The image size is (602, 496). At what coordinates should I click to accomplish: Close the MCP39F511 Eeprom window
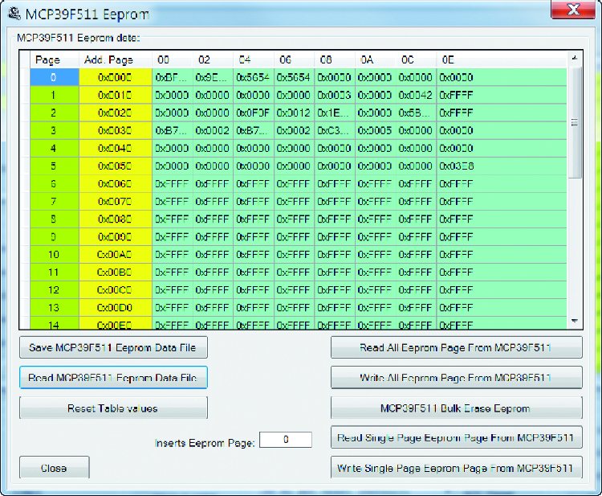[573, 9]
